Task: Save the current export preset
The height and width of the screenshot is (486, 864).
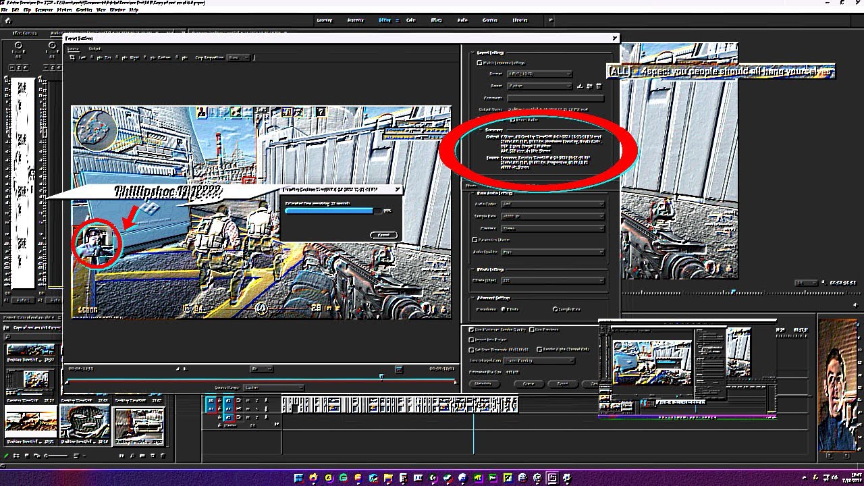Action: 580,86
